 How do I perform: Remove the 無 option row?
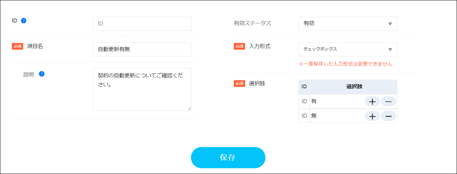389,116
